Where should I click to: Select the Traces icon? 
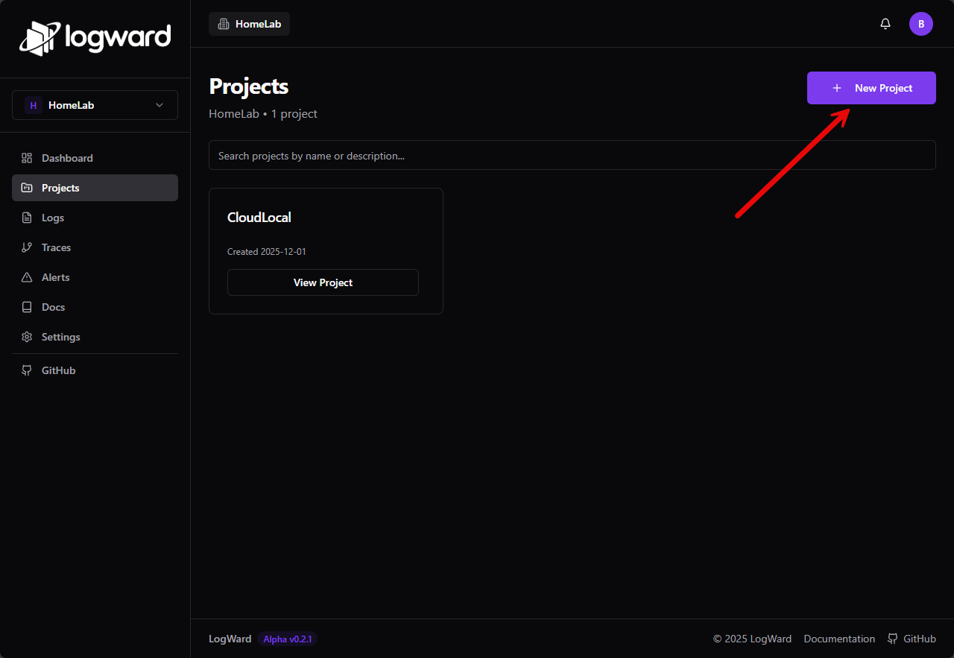pyautogui.click(x=26, y=247)
